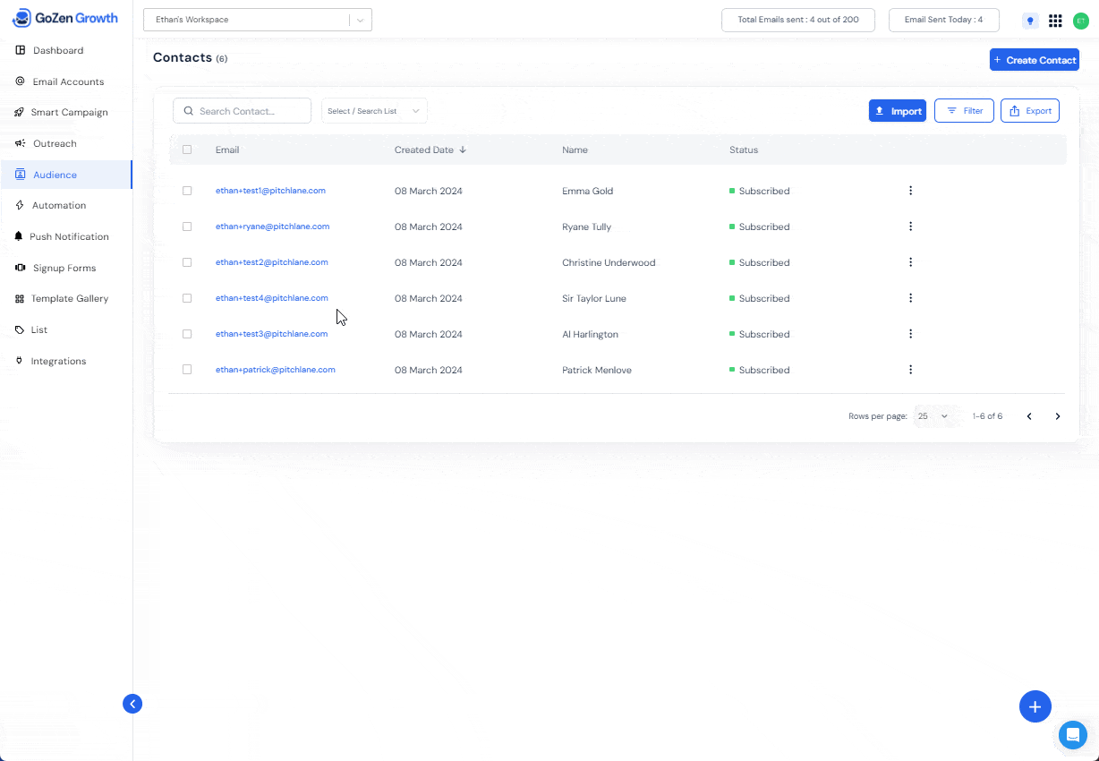The height and width of the screenshot is (761, 1099).
Task: Go to the previous page of contacts
Action: (1029, 416)
